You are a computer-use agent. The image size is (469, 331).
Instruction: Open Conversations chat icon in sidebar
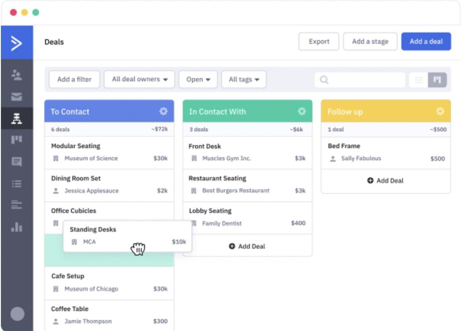[x=16, y=161]
